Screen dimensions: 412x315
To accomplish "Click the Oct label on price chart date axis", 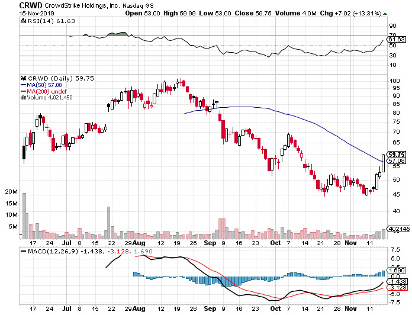I will [x=275, y=243].
